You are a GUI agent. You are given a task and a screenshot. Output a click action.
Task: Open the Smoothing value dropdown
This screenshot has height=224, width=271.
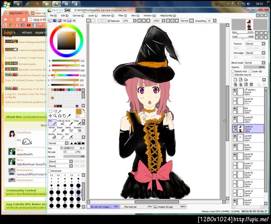click(x=211, y=21)
